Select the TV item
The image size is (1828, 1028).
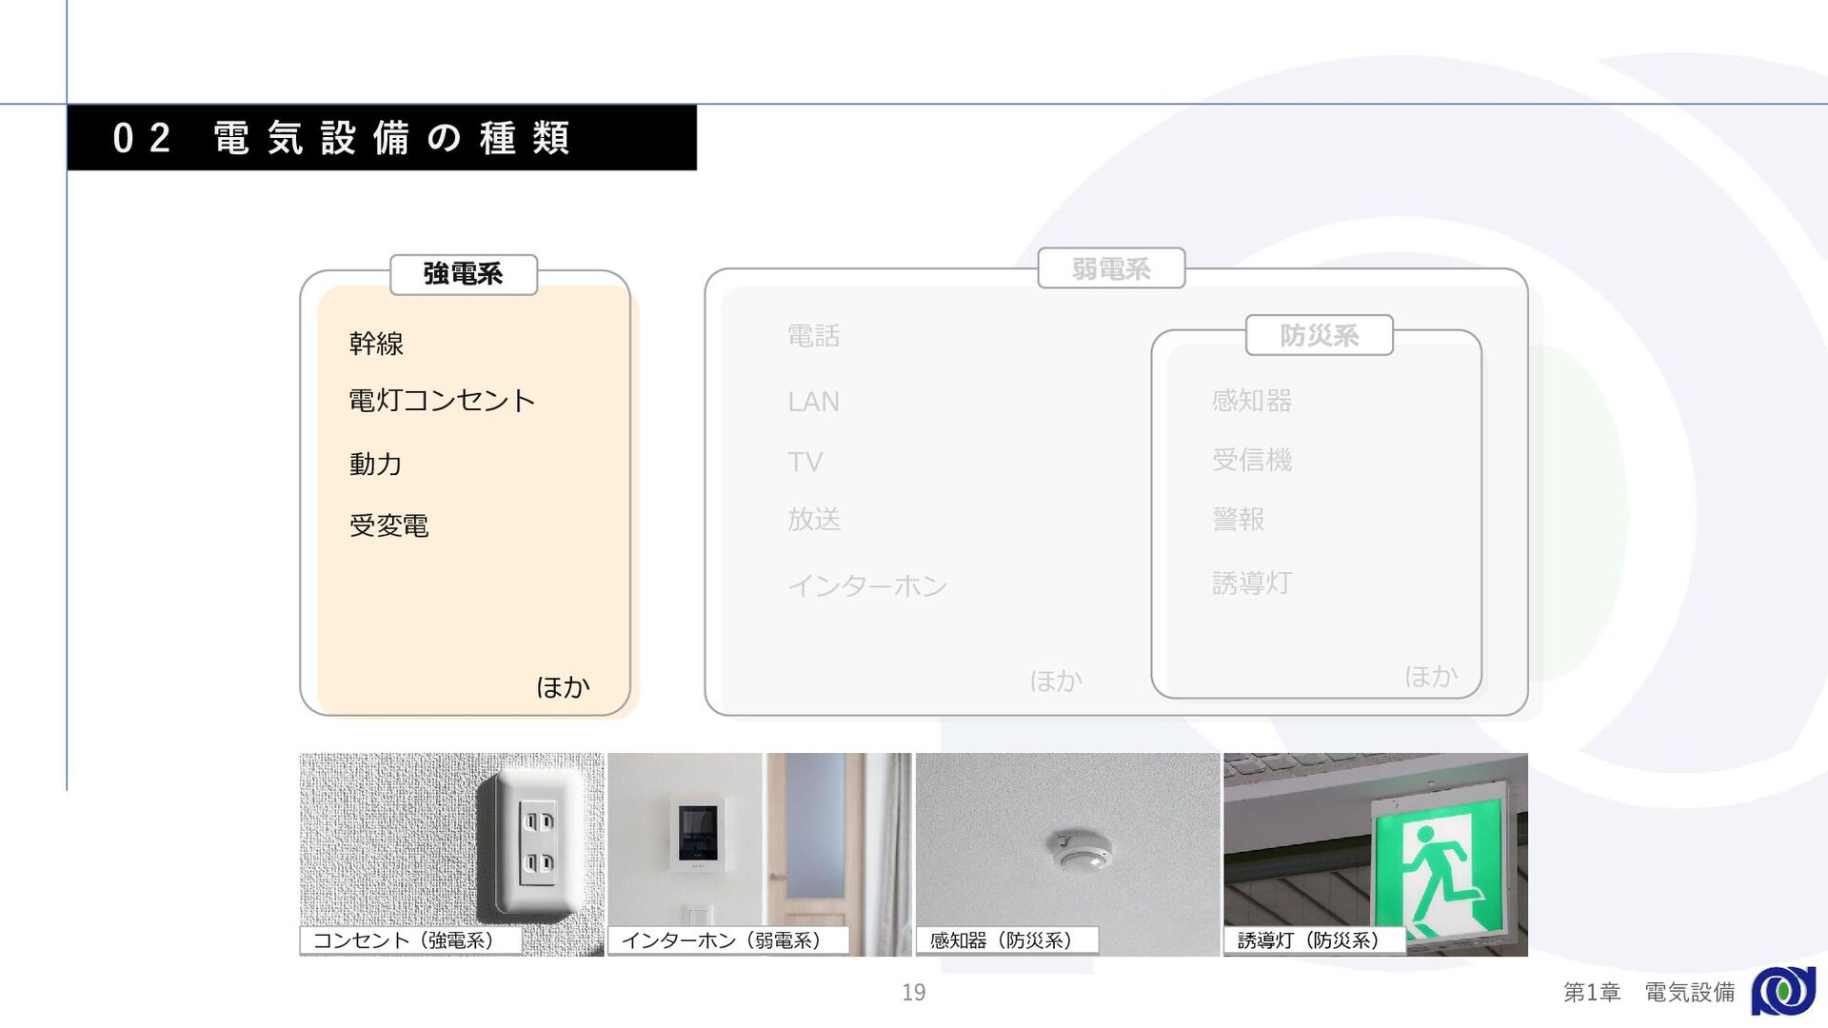(x=805, y=462)
